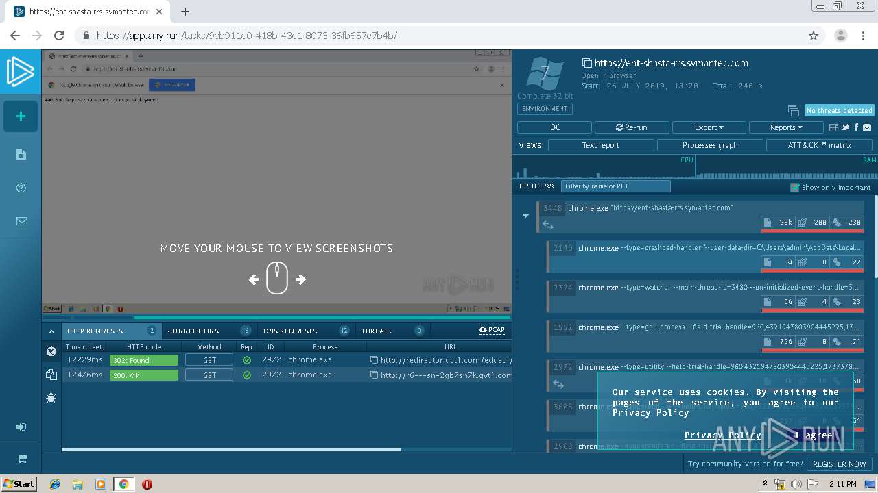
Task: Click the GET method of the 302 request
Action: pyautogui.click(x=209, y=360)
